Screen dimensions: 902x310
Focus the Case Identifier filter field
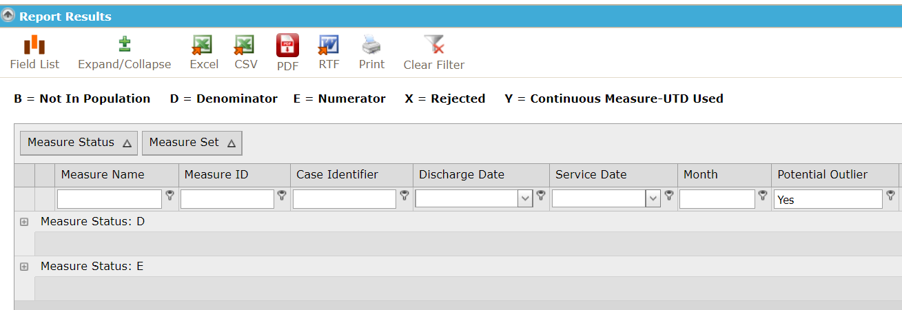345,199
